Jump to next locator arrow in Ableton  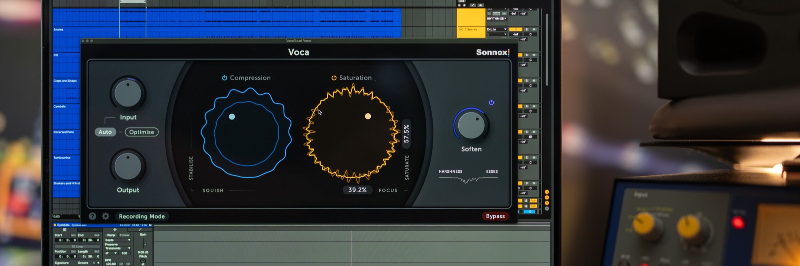click(x=464, y=5)
